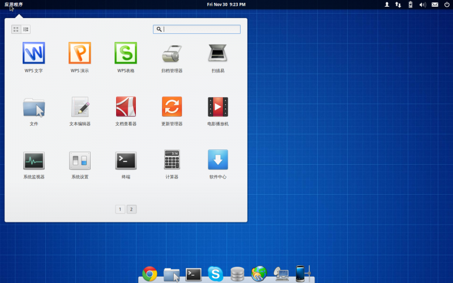Launch 文档查看器 document viewer
This screenshot has width=453, height=283.
tap(126, 106)
